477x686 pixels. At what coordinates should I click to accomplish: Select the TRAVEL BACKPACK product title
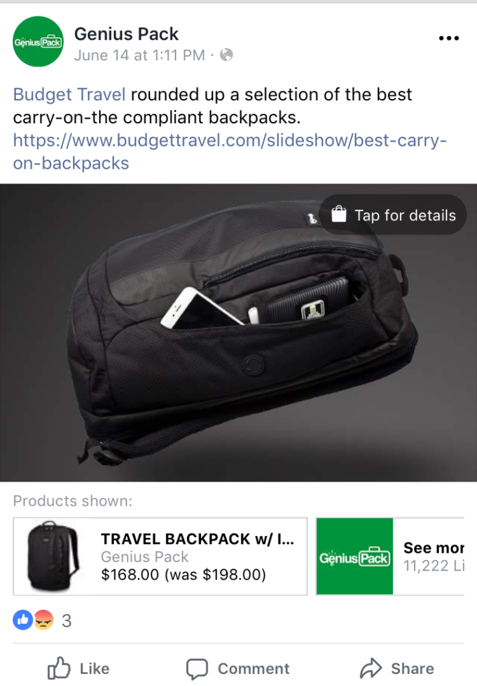pos(198,539)
